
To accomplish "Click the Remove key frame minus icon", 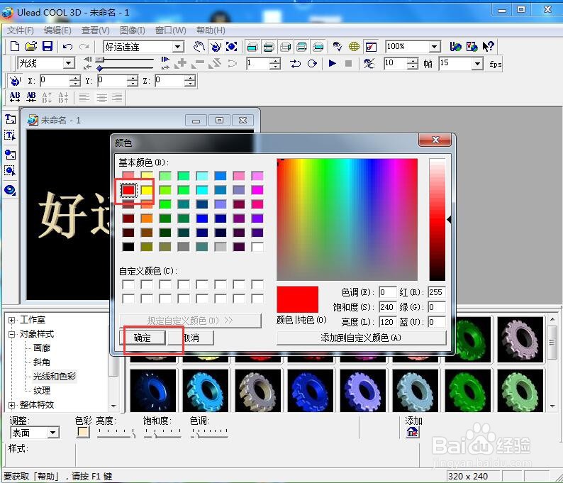I will [x=198, y=64].
